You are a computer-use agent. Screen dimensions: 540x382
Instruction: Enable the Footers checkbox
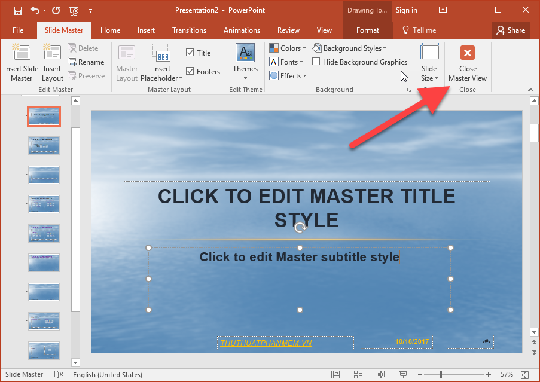[190, 71]
